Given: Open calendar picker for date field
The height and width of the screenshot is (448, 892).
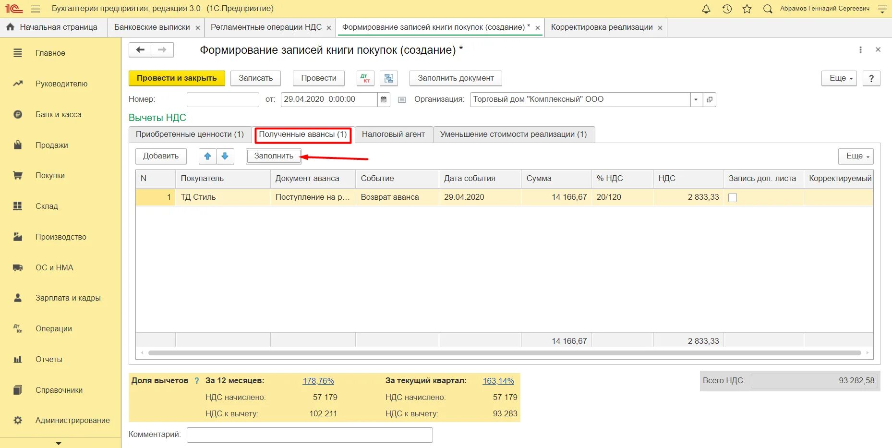Looking at the screenshot, I should click(384, 99).
